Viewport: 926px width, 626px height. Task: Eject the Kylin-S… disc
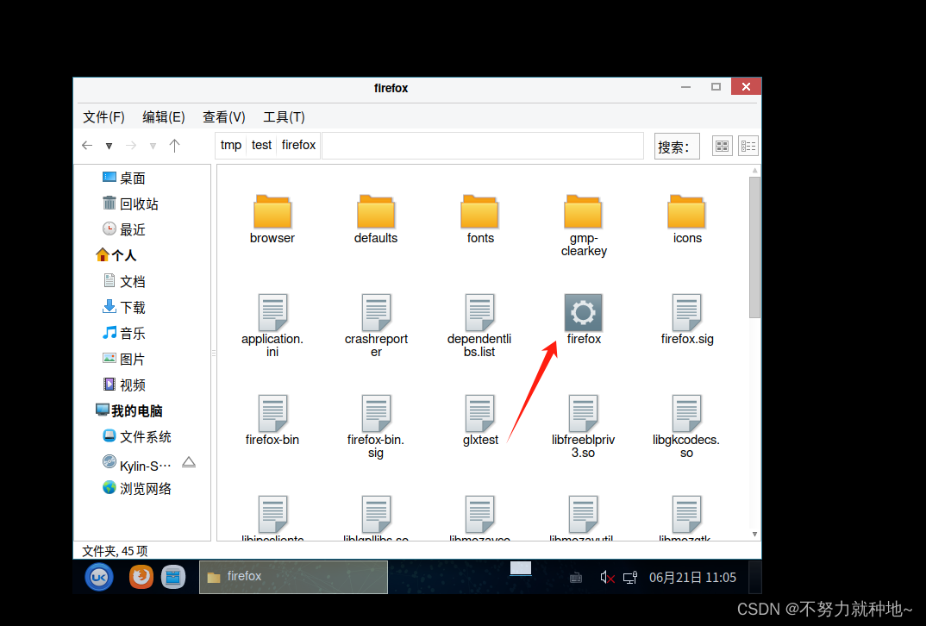[x=188, y=462]
